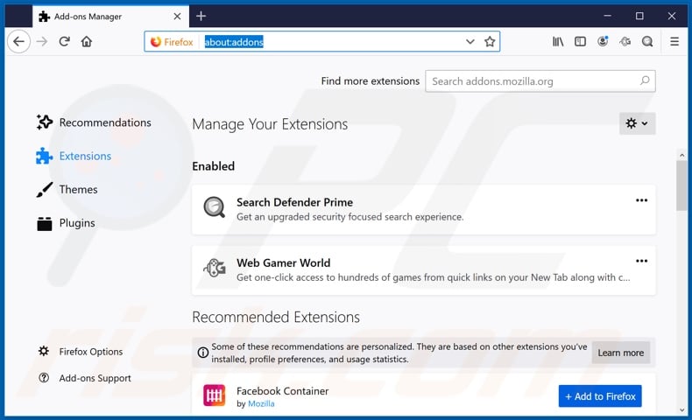Image resolution: width=692 pixels, height=420 pixels.
Task: Click the Web Gamer World toolbar icon
Action: tap(625, 41)
